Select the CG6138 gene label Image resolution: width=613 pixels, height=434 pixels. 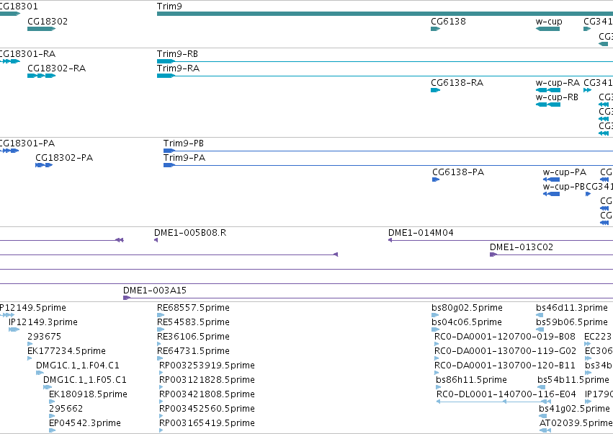[448, 21]
